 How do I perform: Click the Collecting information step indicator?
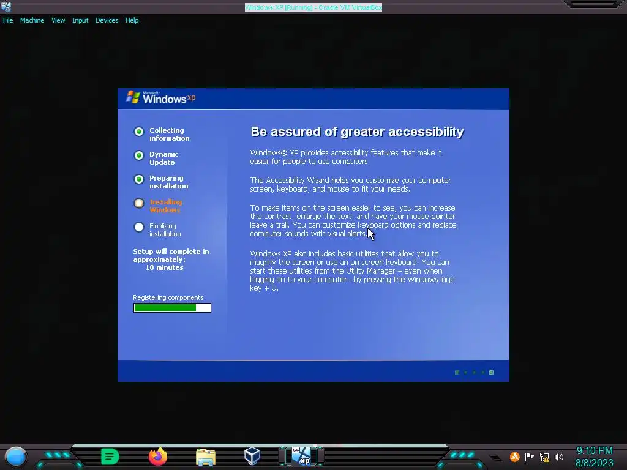coord(139,132)
